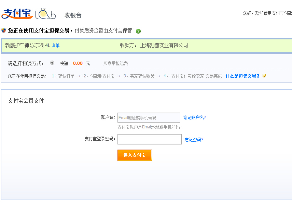The width and height of the screenshot is (292, 203).
Task: Click the payee 上海勃鹰实业有限公司
Action: pos(164,45)
